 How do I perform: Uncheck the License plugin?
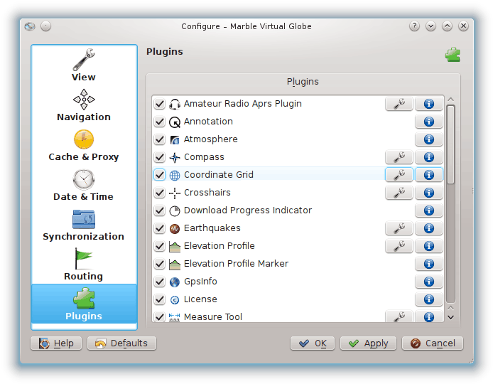160,299
